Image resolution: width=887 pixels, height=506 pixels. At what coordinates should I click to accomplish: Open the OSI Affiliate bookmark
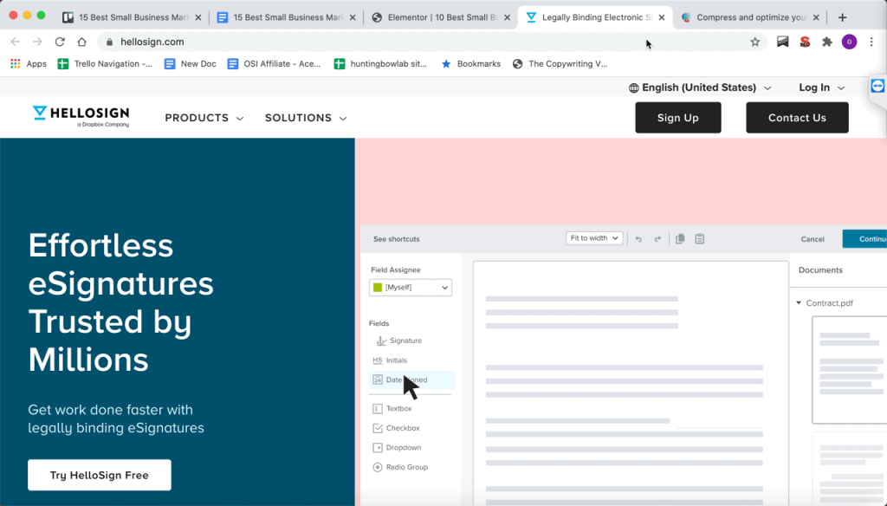coord(274,64)
